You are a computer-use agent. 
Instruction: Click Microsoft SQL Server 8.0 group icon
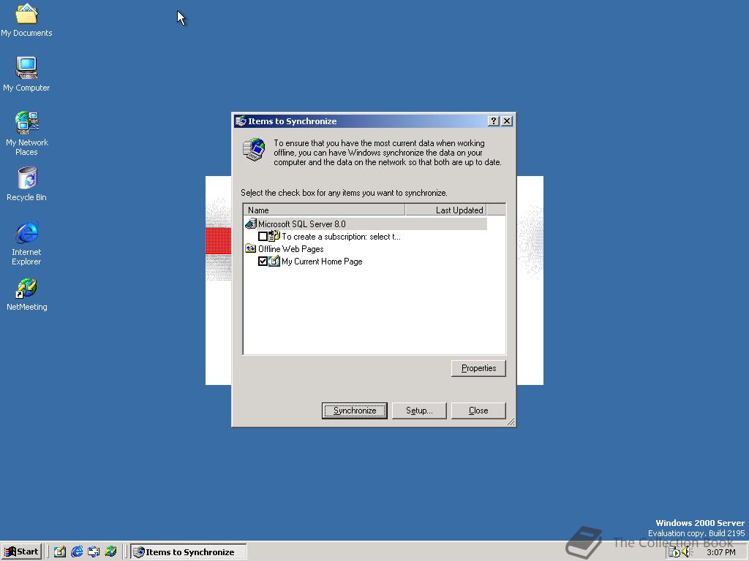click(x=251, y=224)
